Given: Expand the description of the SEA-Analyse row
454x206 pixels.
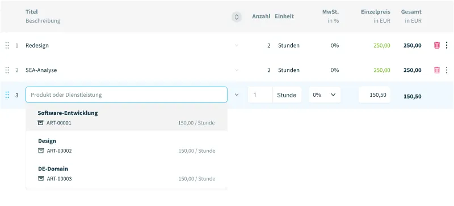Looking at the screenshot, I should [237, 70].
